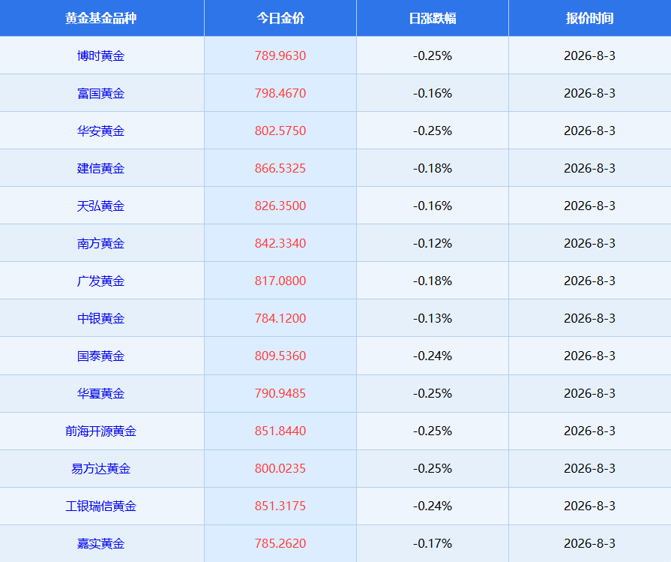The image size is (671, 562).
Task: Select price 826.3500 for 天弘黄金
Action: [x=280, y=206]
